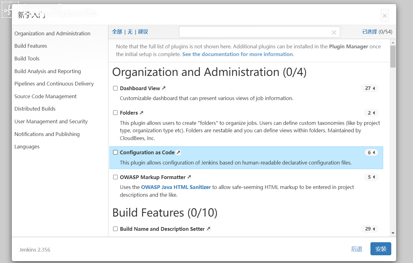Open Folders plugin external link icon
Screen dimensions: 413x263
pos(142,112)
